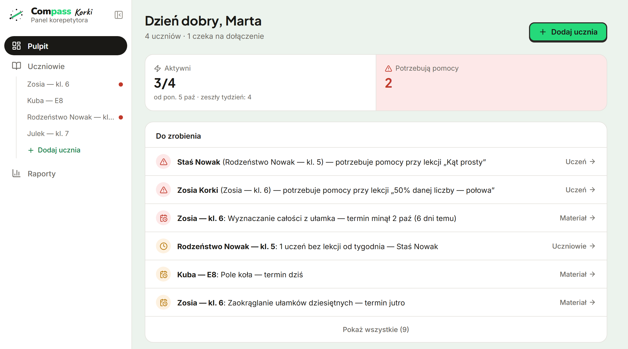Open Raporty in sidebar
Image resolution: width=628 pixels, height=349 pixels.
(66, 173)
